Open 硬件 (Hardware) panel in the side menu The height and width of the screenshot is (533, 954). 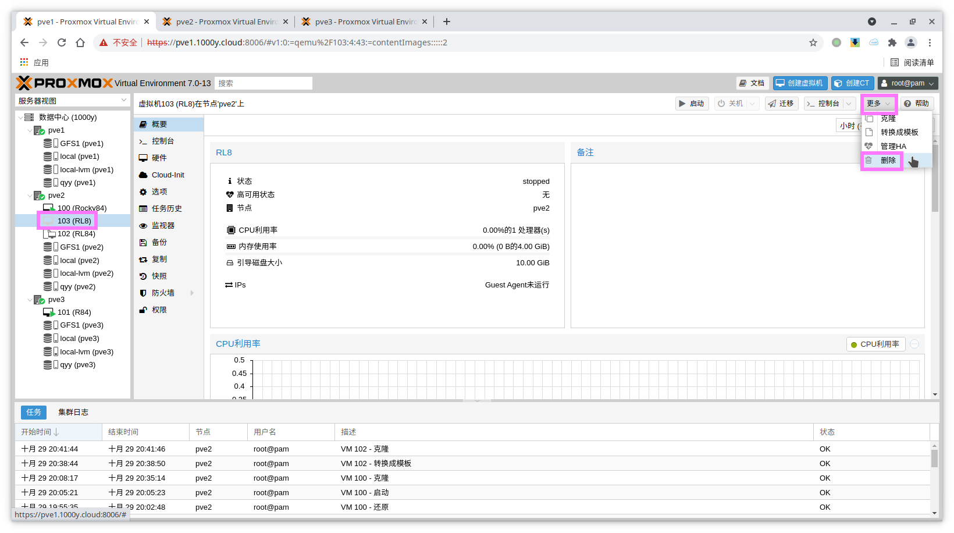(159, 158)
